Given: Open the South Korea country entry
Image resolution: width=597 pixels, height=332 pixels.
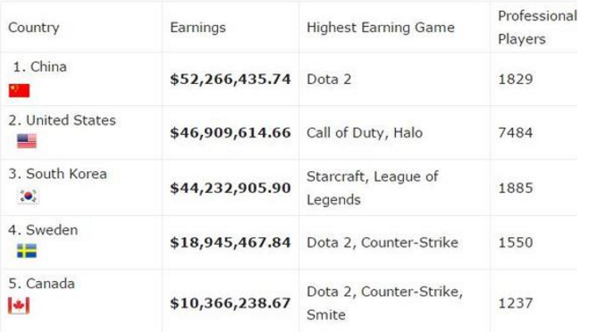Looking at the screenshot, I should pos(57,174).
